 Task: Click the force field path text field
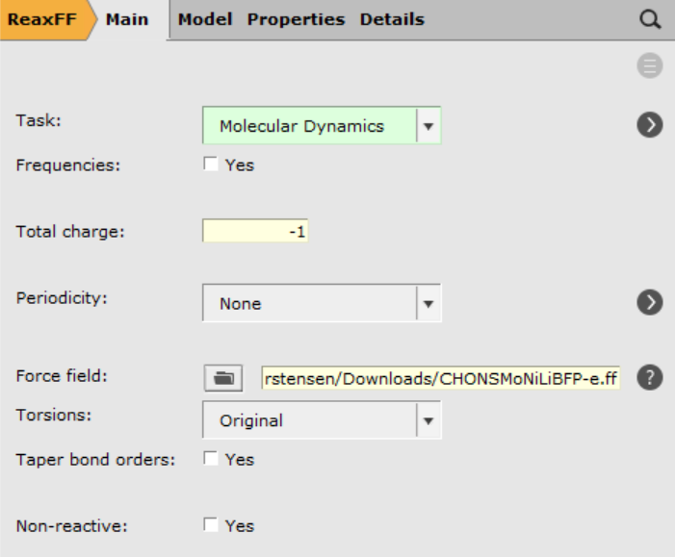[x=441, y=378]
